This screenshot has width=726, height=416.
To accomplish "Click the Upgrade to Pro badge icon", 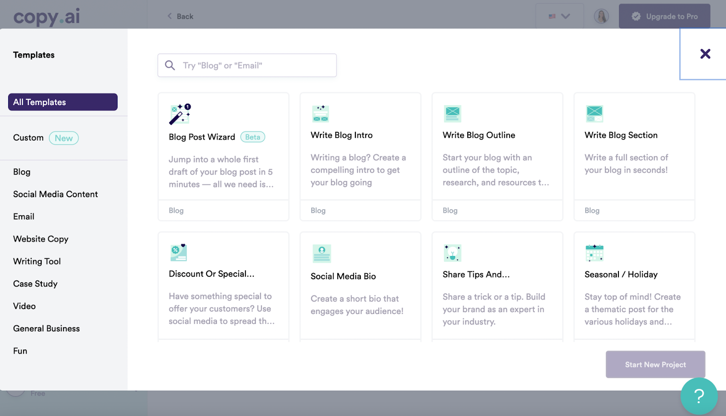I will [x=636, y=16].
